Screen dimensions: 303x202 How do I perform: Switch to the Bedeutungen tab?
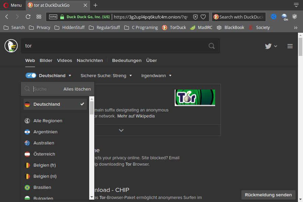127,61
